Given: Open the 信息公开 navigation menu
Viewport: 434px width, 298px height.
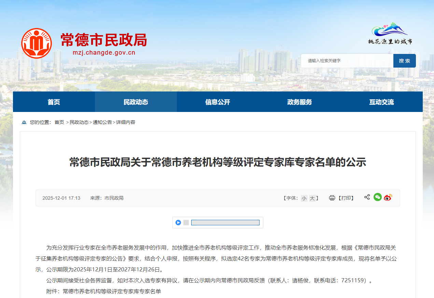Looking at the screenshot, I should [218, 102].
